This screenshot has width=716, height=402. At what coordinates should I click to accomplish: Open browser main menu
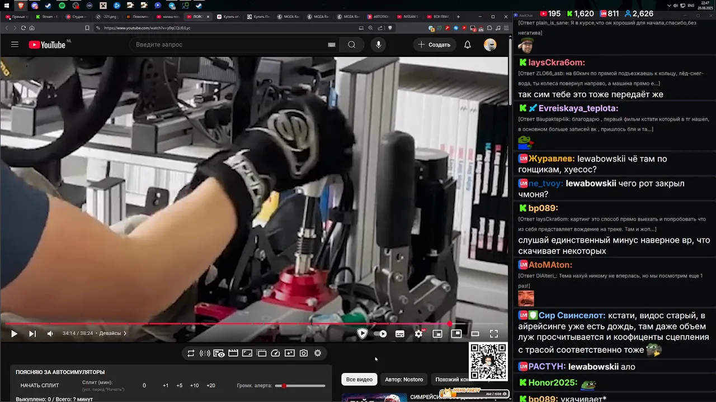pos(506,28)
